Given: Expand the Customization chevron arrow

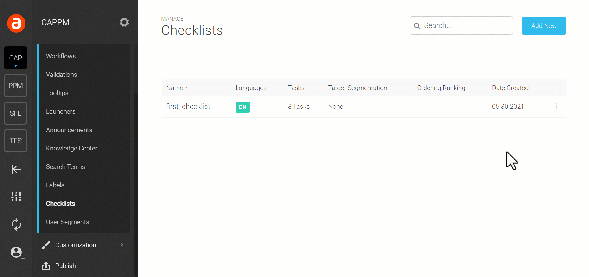Looking at the screenshot, I should pyautogui.click(x=122, y=245).
